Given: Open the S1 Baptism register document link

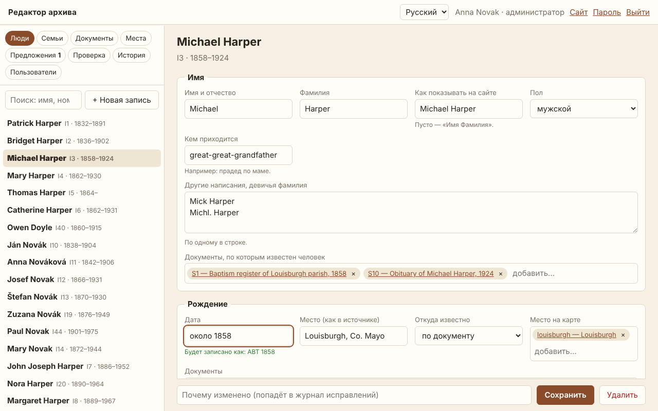Looking at the screenshot, I should (x=269, y=274).
